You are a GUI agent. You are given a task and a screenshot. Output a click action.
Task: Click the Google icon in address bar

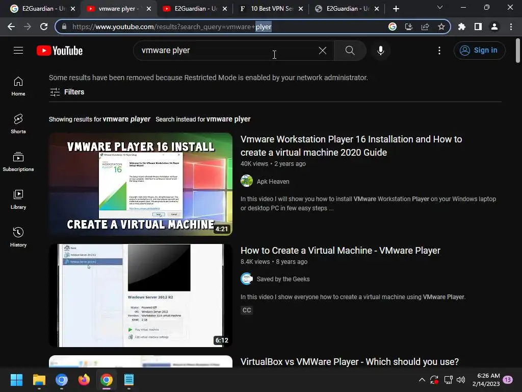tap(393, 27)
